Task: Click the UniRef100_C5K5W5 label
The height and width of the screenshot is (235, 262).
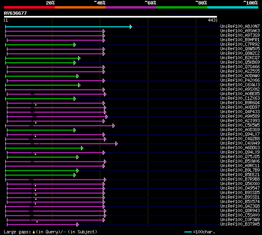Action: pos(240,125)
